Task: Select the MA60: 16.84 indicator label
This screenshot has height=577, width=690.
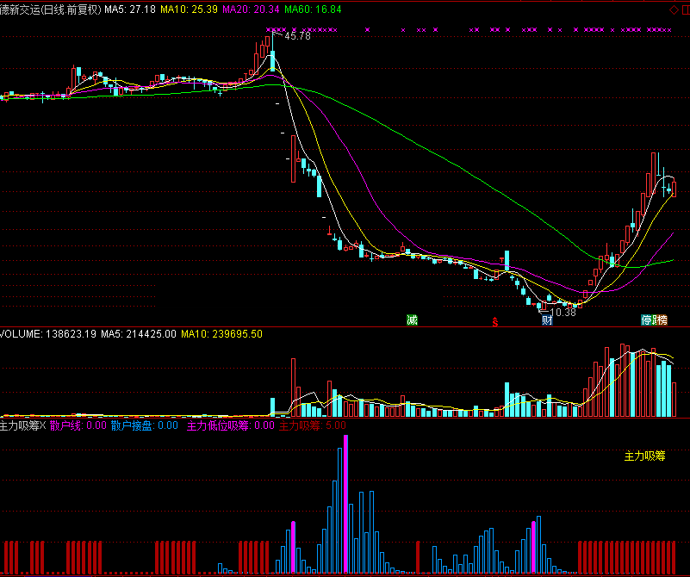Action: 313,9
